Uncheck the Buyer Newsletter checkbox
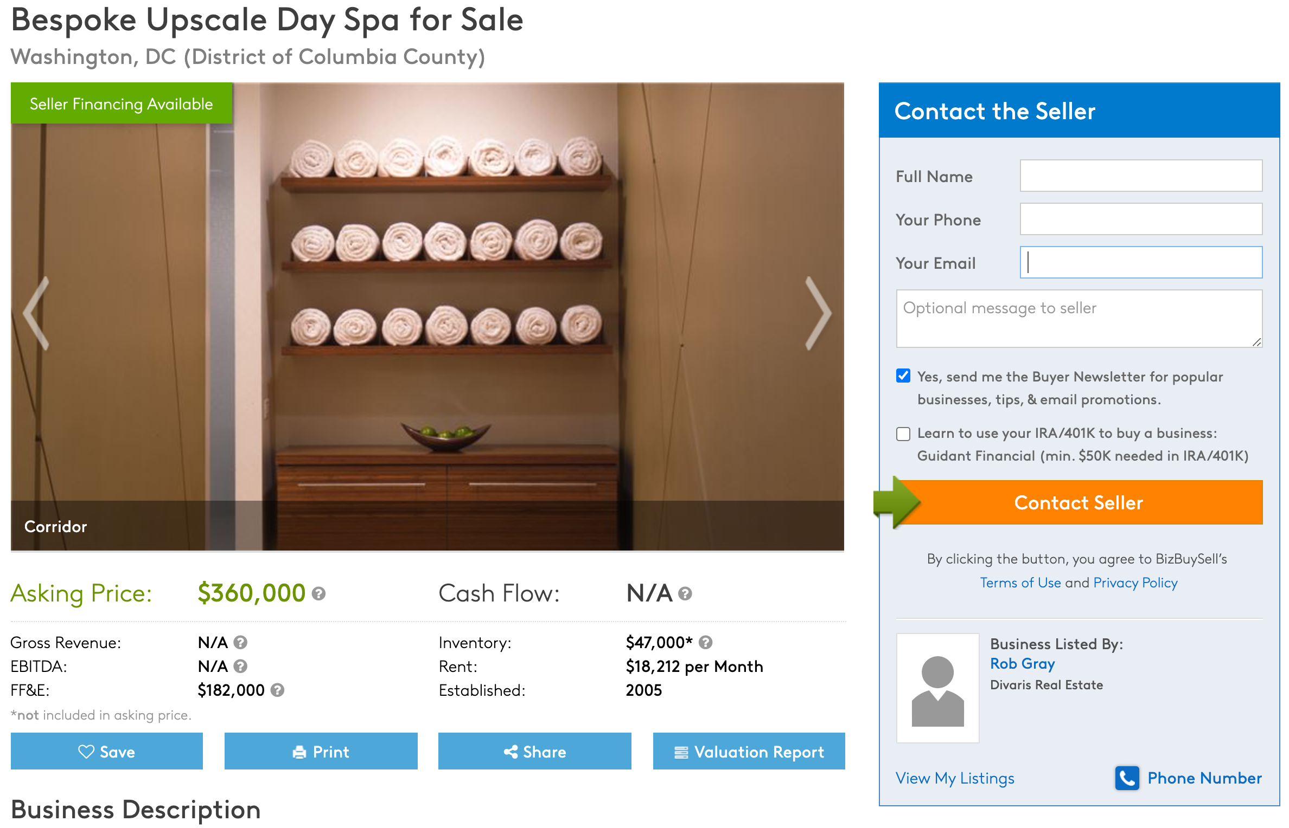This screenshot has width=1289, height=828. click(x=903, y=376)
